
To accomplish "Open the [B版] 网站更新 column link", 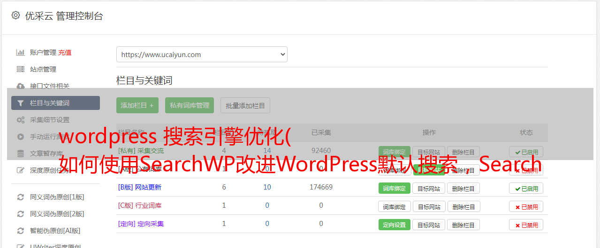I will (140, 187).
